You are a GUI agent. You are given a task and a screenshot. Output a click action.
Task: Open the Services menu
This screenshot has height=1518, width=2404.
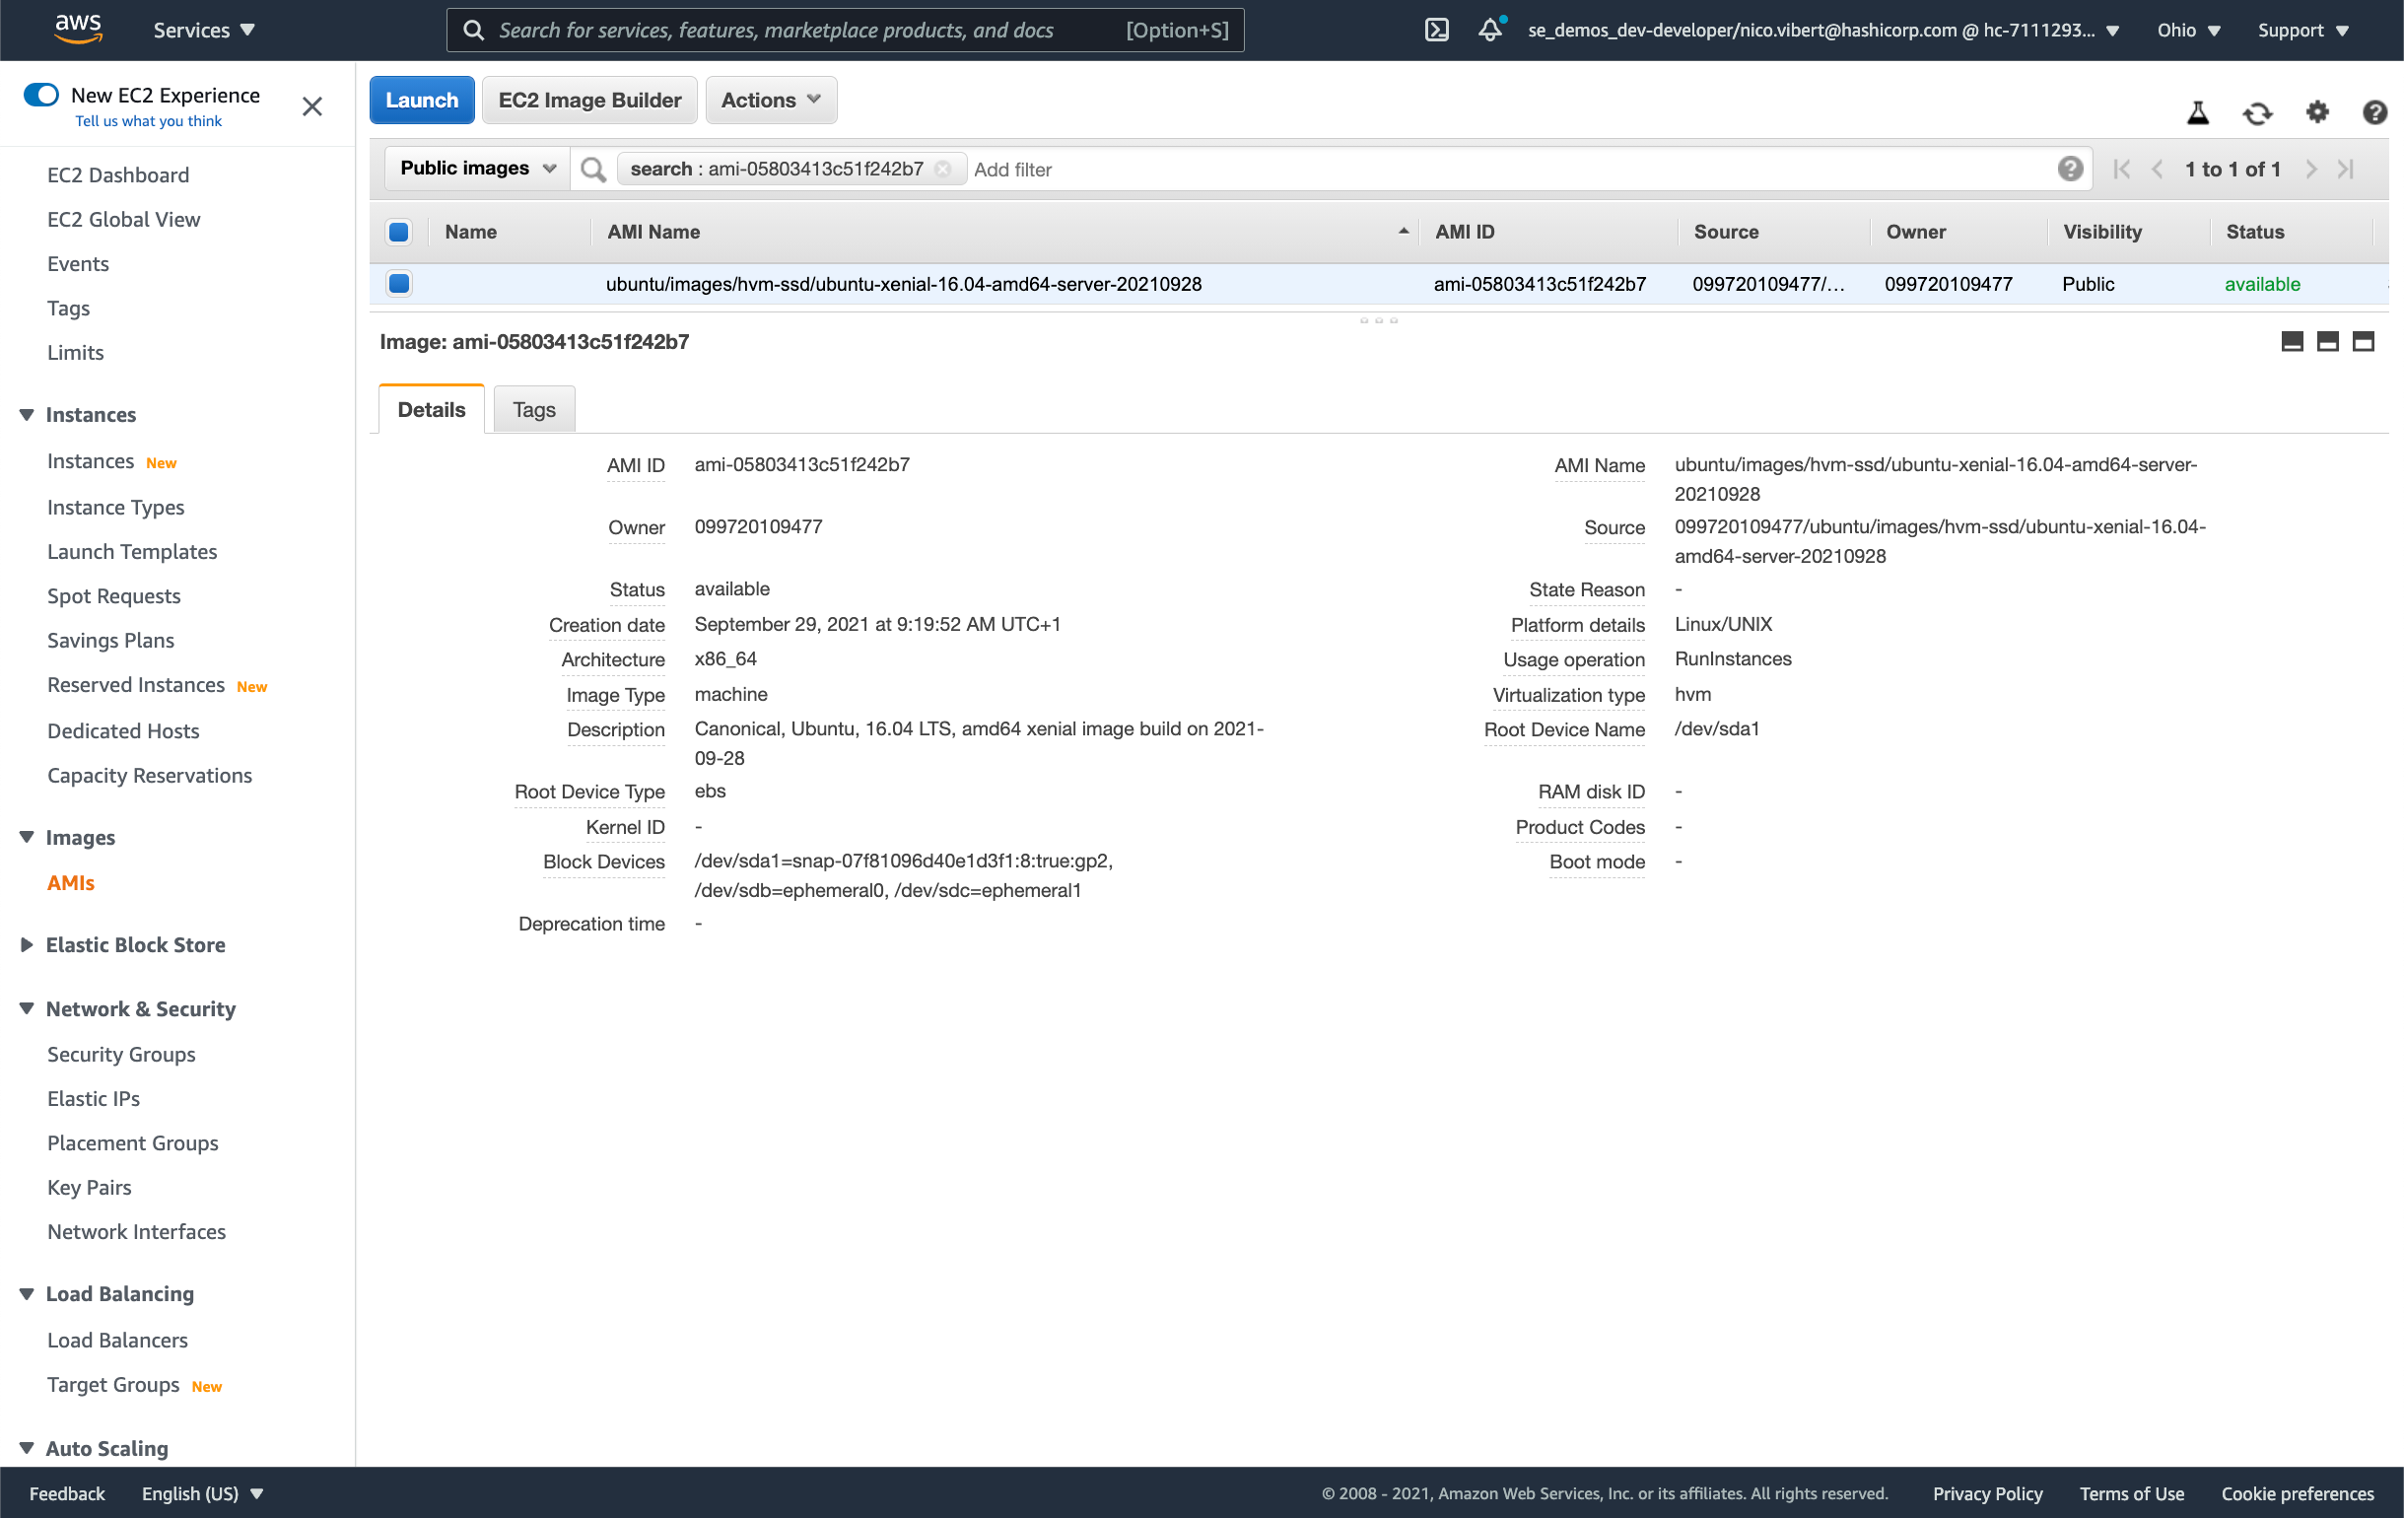click(x=204, y=30)
